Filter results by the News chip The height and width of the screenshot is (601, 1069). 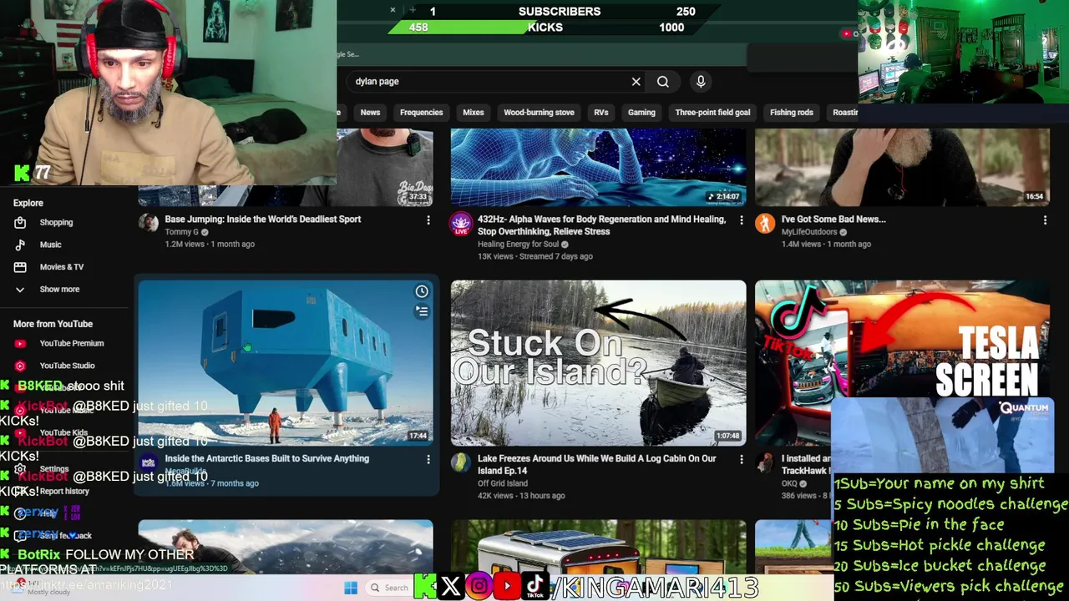tap(370, 113)
